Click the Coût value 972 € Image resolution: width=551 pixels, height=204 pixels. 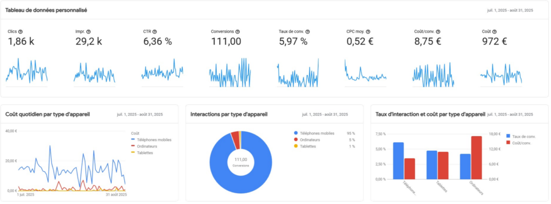click(x=494, y=42)
